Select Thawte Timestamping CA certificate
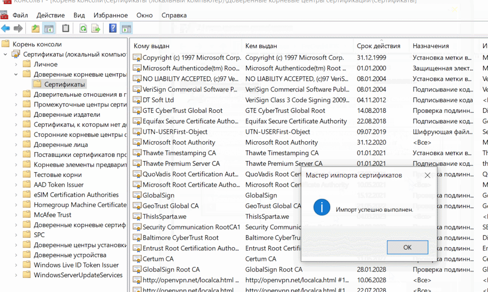 click(179, 153)
